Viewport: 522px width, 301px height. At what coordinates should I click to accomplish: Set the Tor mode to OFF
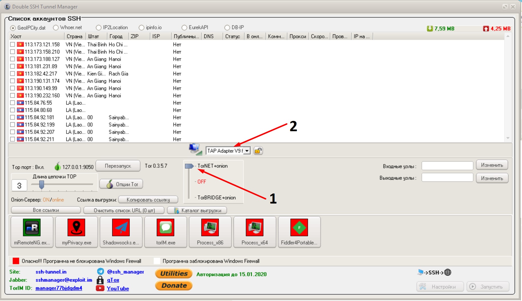tap(201, 182)
